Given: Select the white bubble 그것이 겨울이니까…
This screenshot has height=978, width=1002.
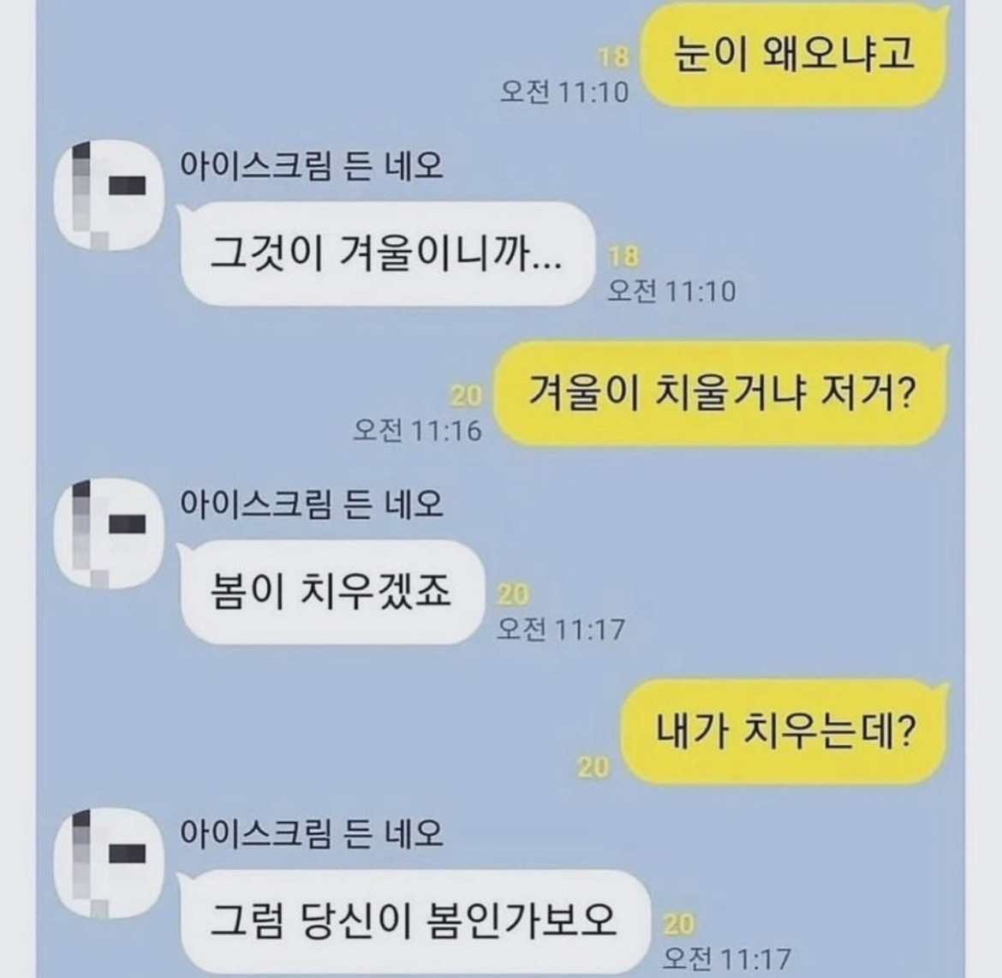Looking at the screenshot, I should point(386,253).
